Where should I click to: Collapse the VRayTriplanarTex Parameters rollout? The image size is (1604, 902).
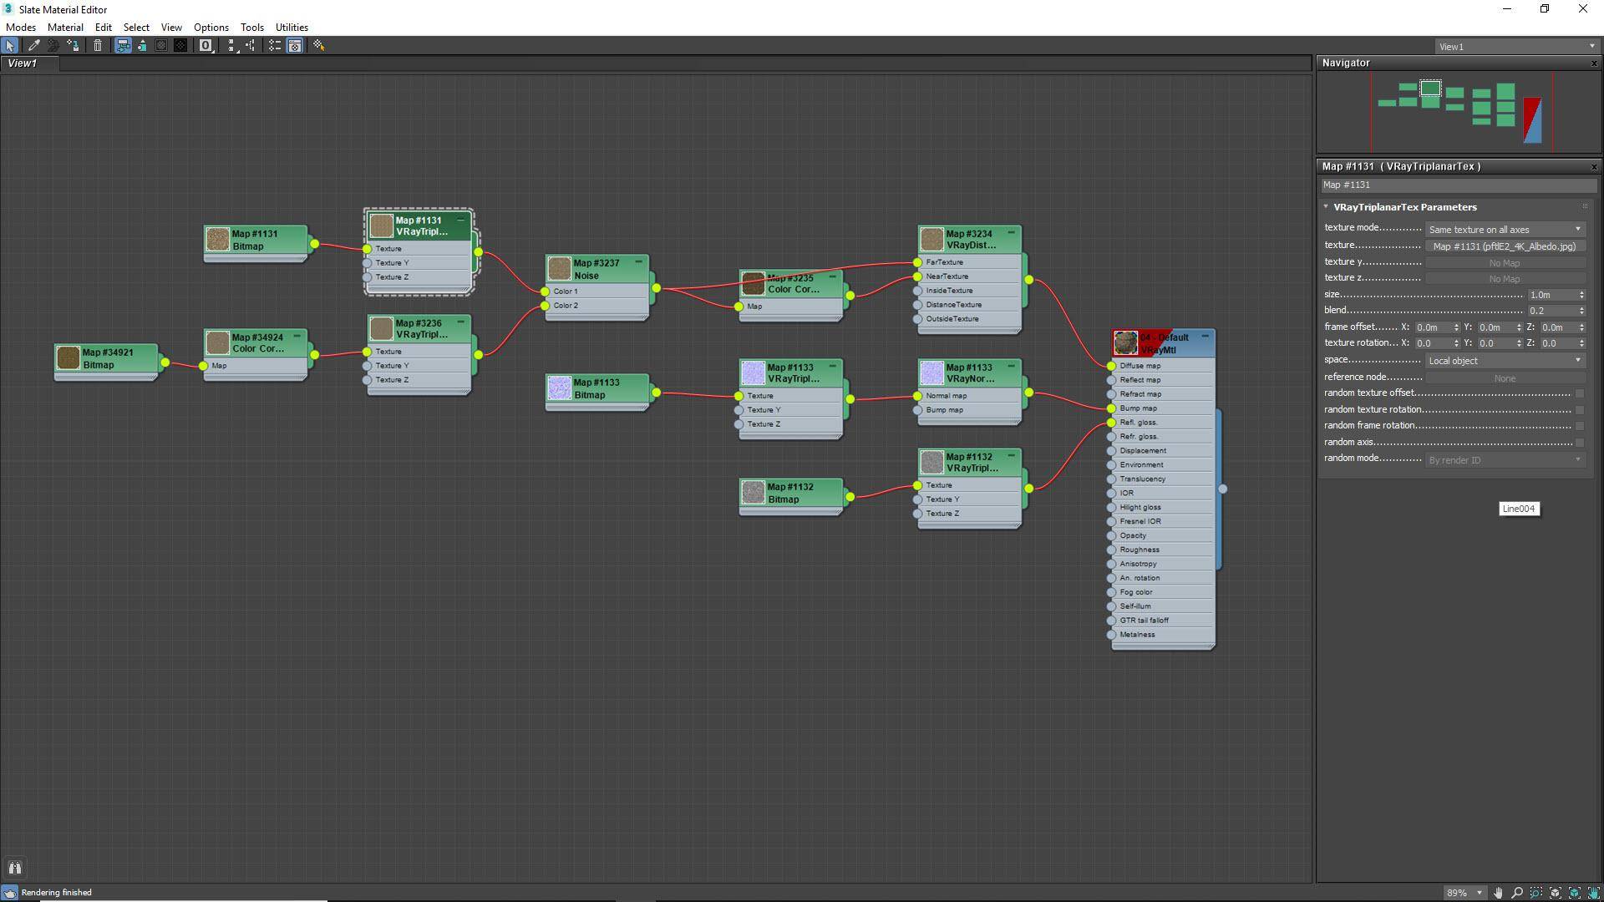[1326, 207]
